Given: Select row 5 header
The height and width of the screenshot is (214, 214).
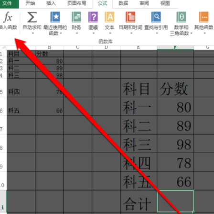Looking at the screenshot, I should (x=3, y=88).
